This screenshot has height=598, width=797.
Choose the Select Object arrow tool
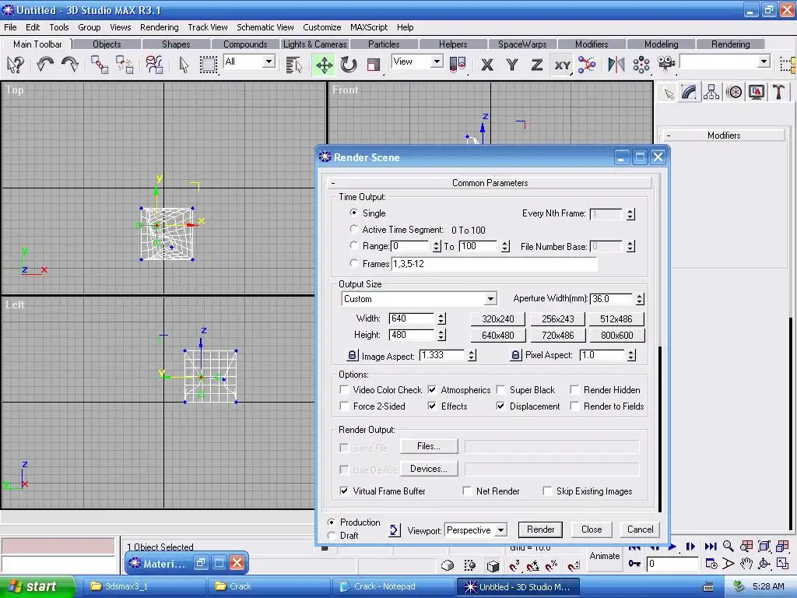[184, 65]
